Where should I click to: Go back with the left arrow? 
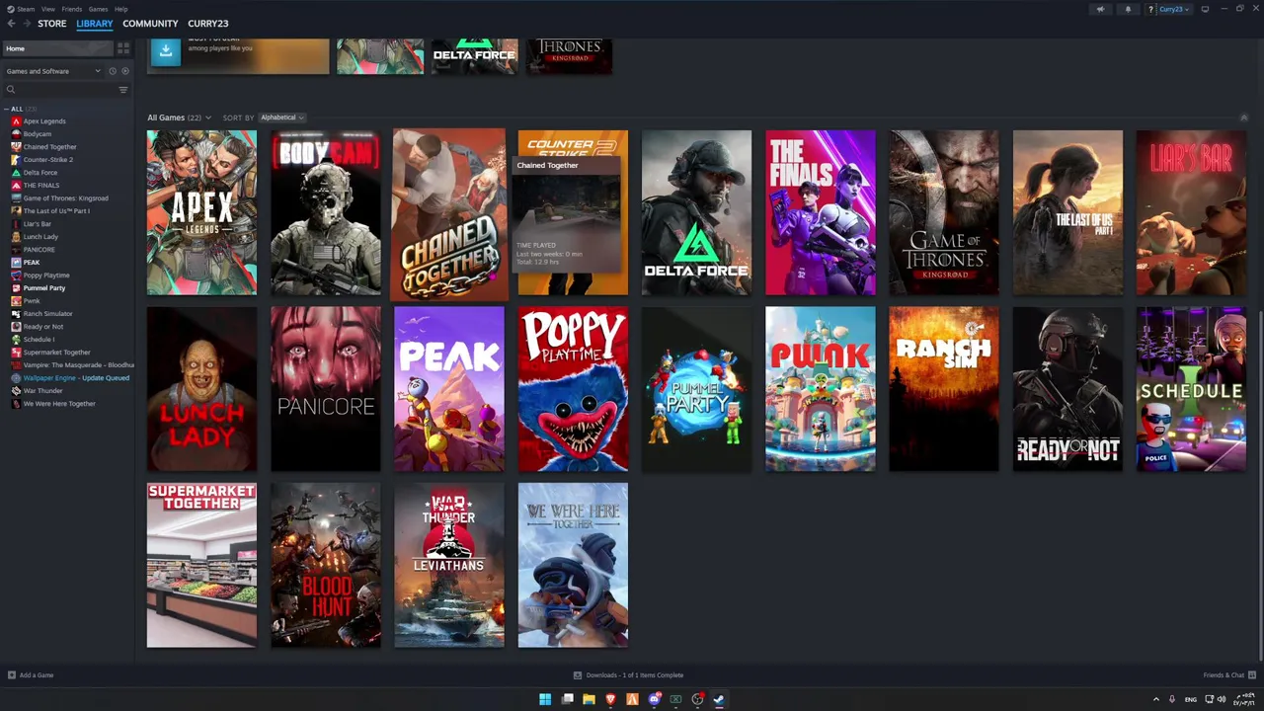pyautogui.click(x=11, y=24)
